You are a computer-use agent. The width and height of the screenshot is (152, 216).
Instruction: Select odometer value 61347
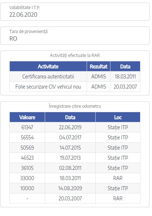point(27,127)
